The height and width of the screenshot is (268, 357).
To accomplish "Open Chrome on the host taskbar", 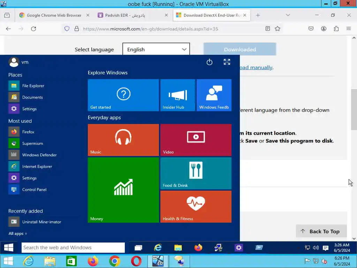I will 114,261.
